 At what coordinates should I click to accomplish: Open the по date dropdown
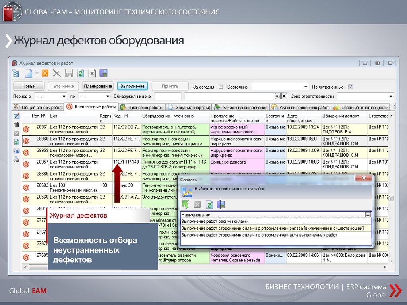coord(107,96)
